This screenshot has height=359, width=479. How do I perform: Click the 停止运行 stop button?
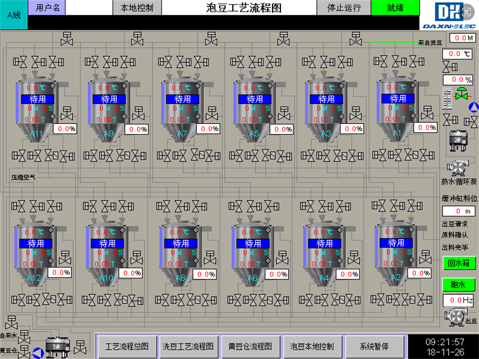pos(343,8)
